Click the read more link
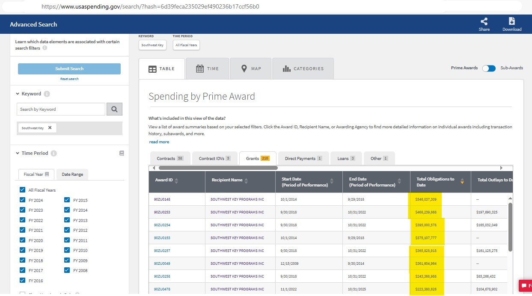The height and width of the screenshot is (296, 532). click(x=159, y=142)
